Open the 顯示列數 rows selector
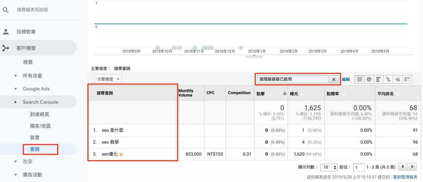Viewport: 423px width, 182px height. tap(329, 167)
